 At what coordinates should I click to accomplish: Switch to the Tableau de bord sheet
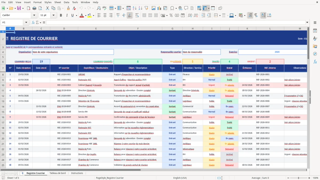pos(58,173)
